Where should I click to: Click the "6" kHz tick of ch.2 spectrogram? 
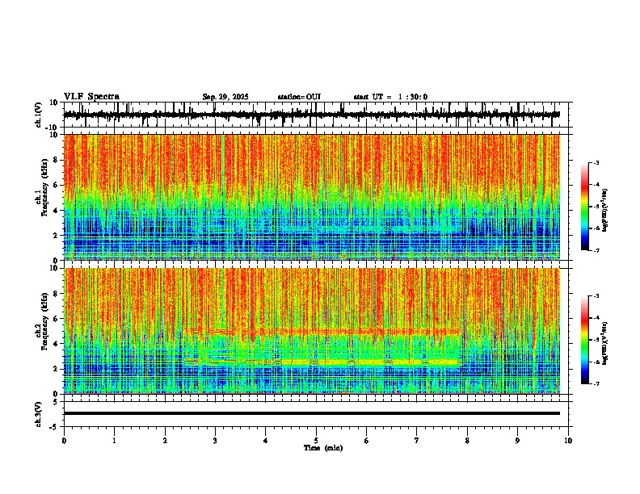tap(56, 319)
